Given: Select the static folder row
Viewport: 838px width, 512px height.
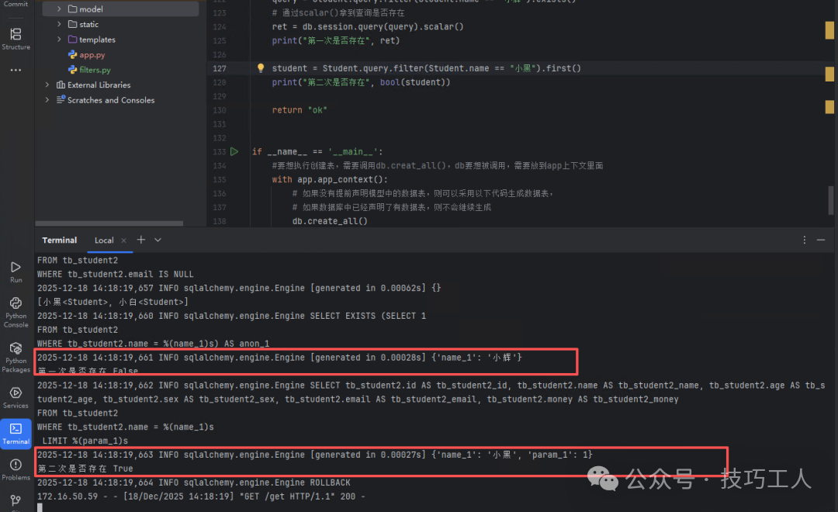Looking at the screenshot, I should point(120,24).
